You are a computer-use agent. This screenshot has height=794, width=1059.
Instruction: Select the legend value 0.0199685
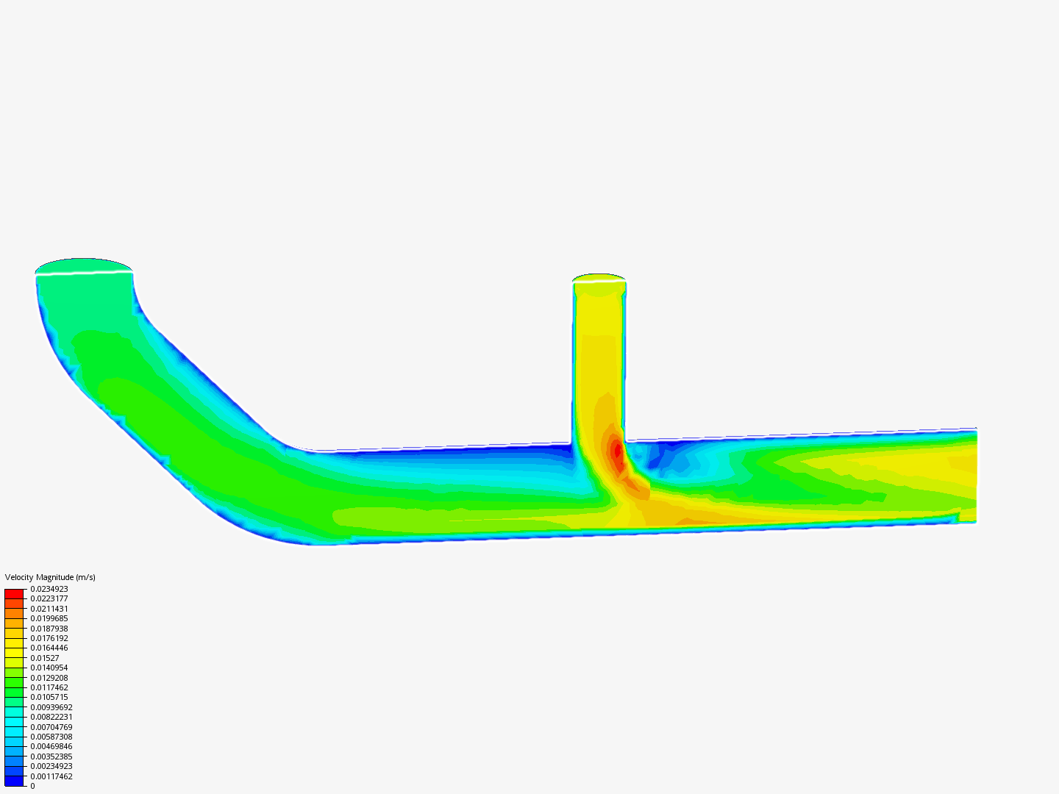click(x=49, y=618)
